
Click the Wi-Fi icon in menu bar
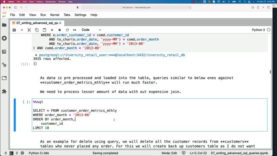(x=240, y=2)
